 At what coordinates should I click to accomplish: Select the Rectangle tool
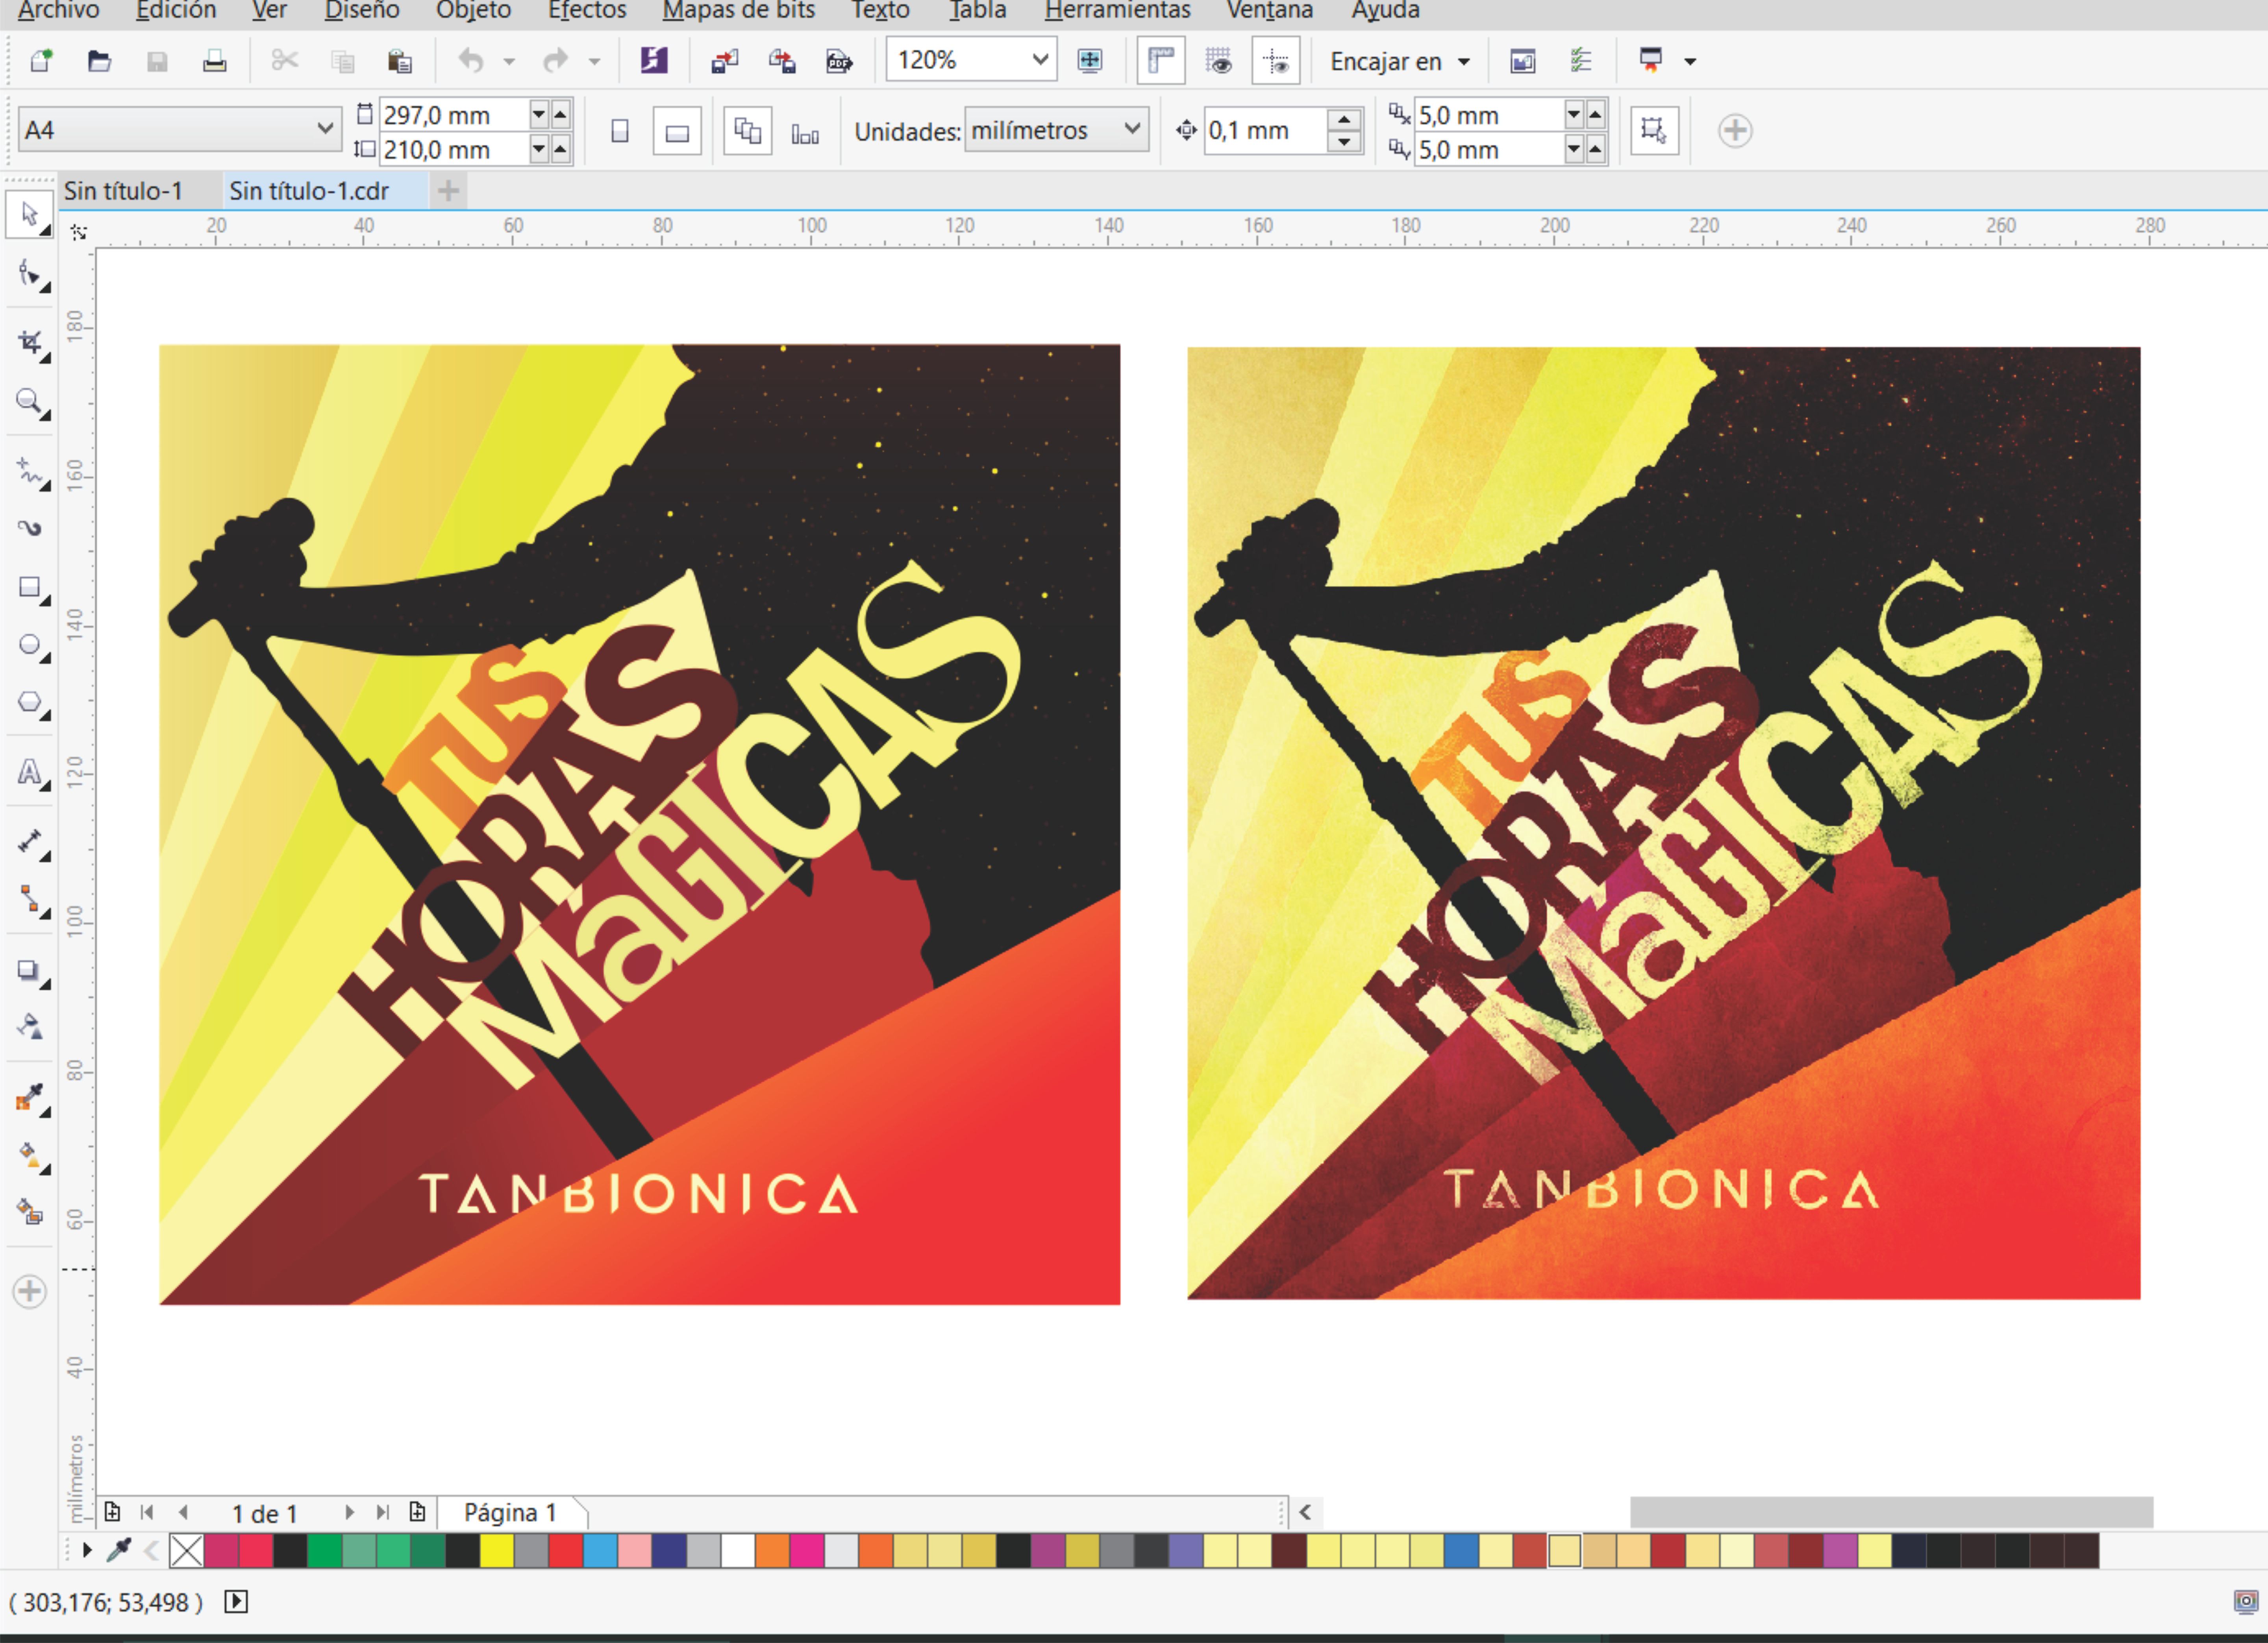(x=29, y=588)
